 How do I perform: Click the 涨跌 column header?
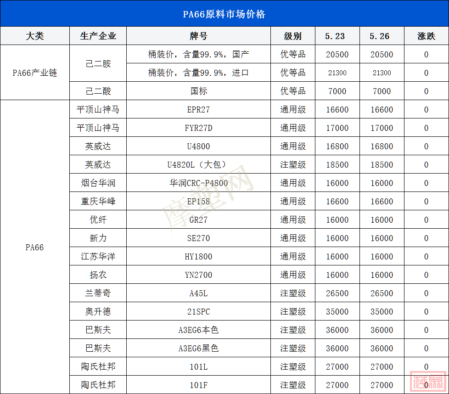pos(427,36)
